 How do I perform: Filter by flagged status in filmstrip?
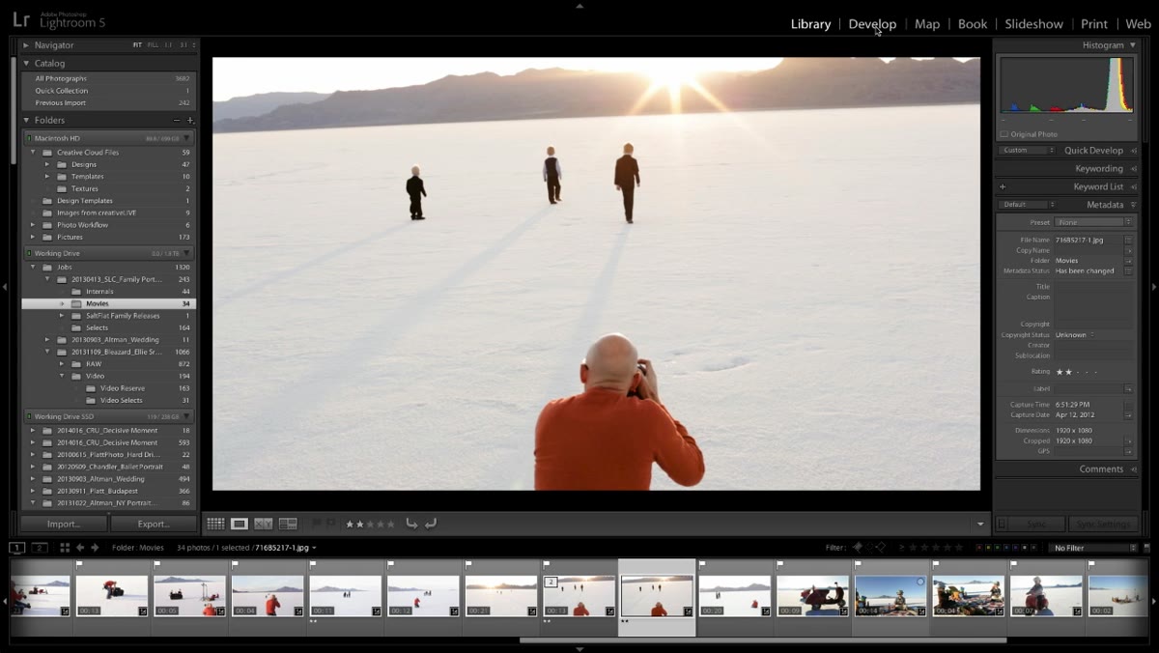(x=857, y=548)
